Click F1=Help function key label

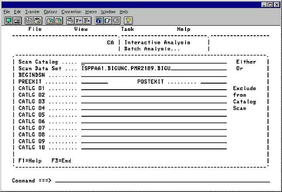coord(30,161)
